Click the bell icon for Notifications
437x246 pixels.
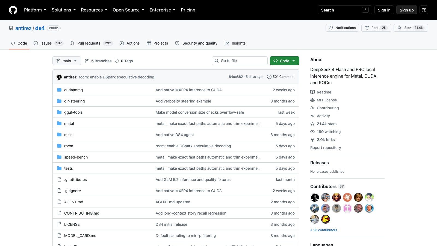(331, 28)
